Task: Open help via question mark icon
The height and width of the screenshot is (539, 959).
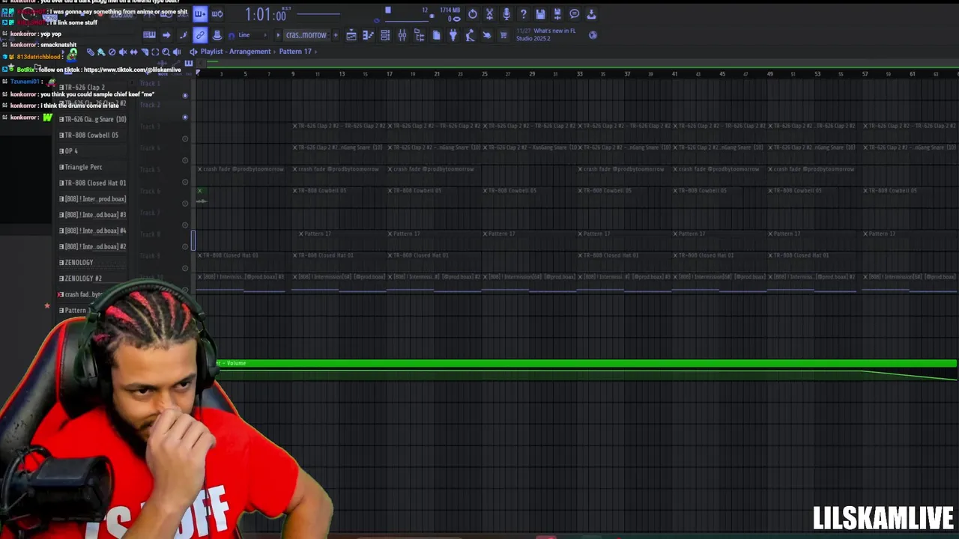Action: pos(524,14)
